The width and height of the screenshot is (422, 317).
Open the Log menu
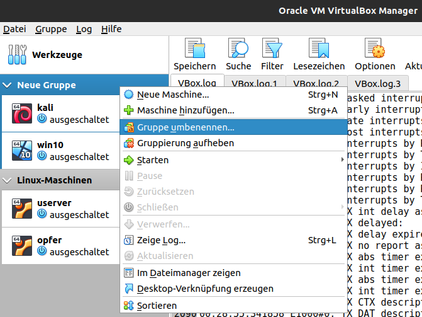[x=84, y=29]
